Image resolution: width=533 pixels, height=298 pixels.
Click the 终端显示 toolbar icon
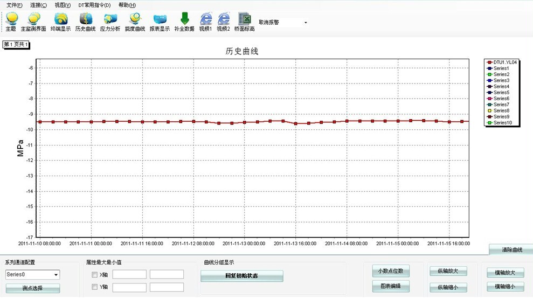coord(60,22)
